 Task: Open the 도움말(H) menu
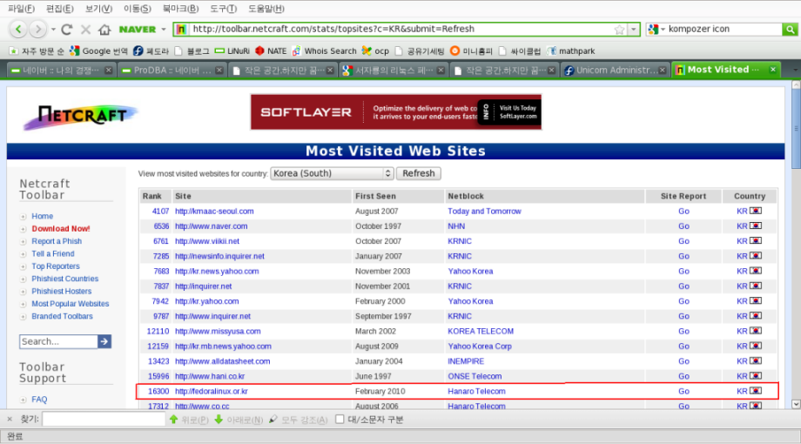tap(266, 9)
